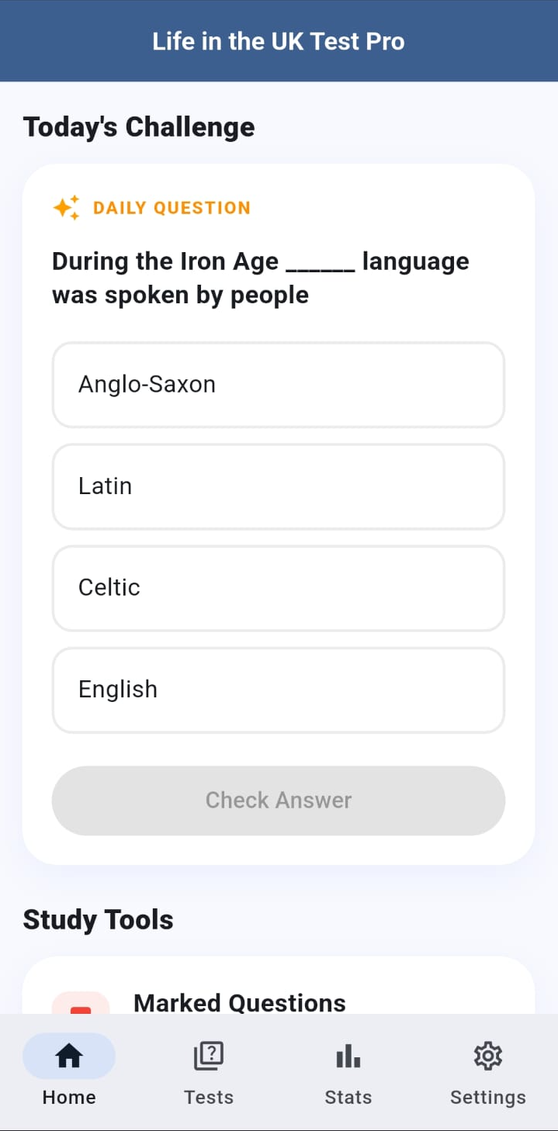The image size is (558, 1131).
Task: Pick Celtic for the Iron Age question
Action: (x=279, y=588)
